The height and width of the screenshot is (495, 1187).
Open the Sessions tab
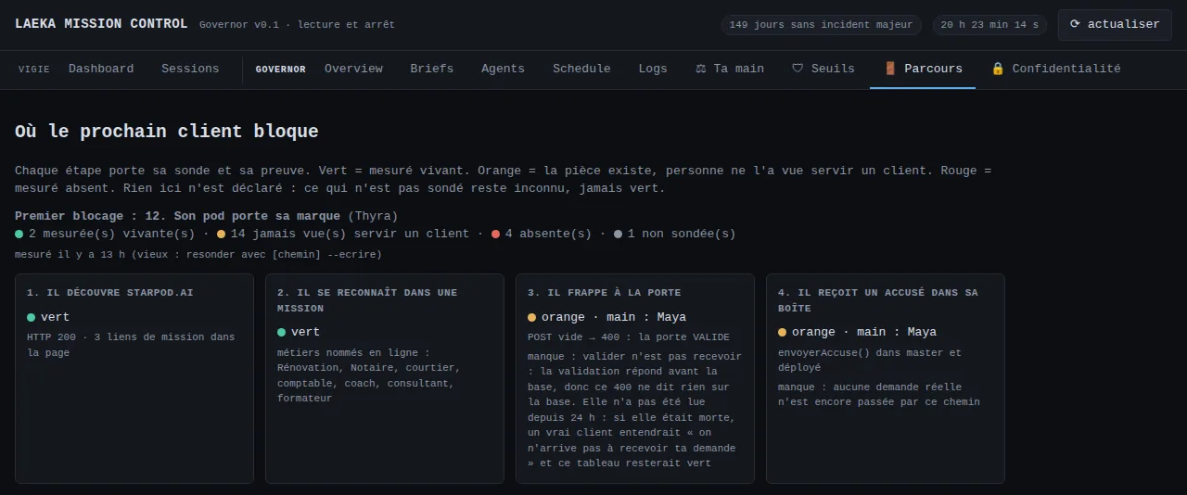click(x=190, y=69)
